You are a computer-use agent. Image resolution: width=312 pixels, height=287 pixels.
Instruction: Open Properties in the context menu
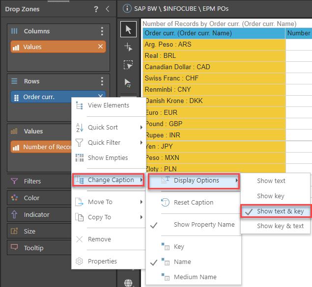click(x=102, y=261)
